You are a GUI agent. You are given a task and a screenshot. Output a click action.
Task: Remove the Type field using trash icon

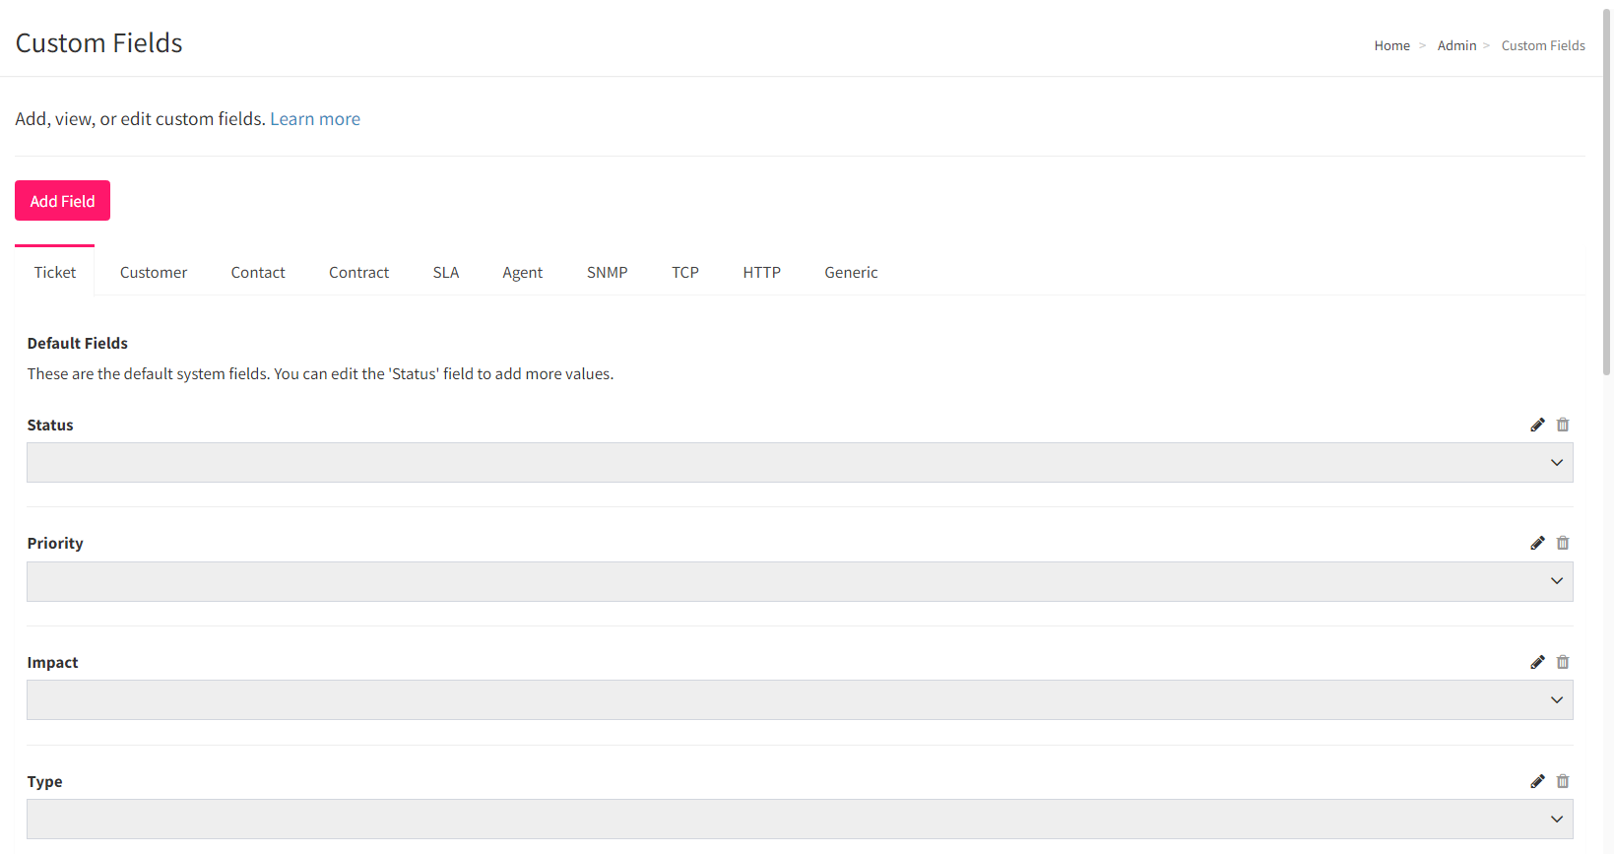1563,781
